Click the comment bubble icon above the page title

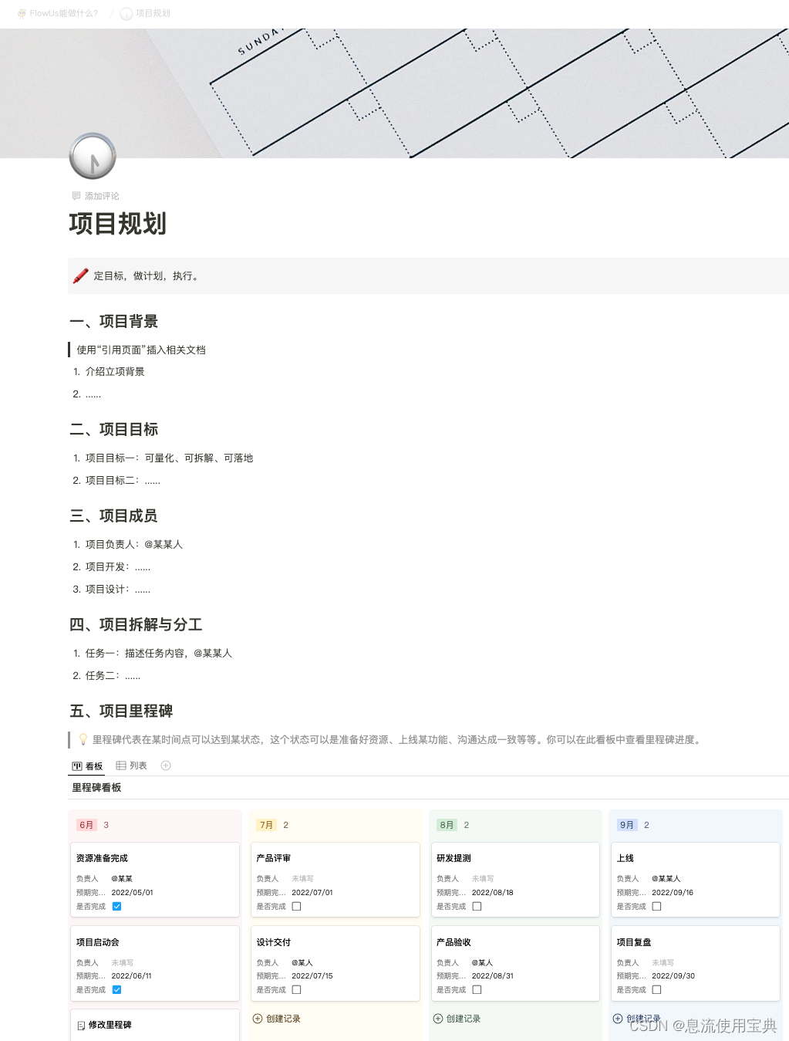tap(76, 195)
